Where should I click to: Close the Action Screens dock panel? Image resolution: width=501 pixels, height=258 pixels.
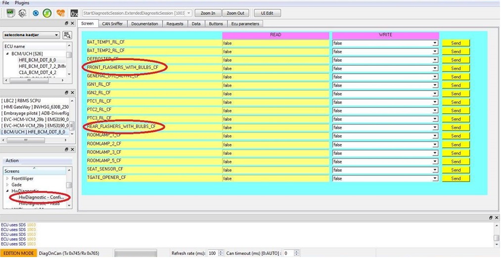tap(72, 149)
